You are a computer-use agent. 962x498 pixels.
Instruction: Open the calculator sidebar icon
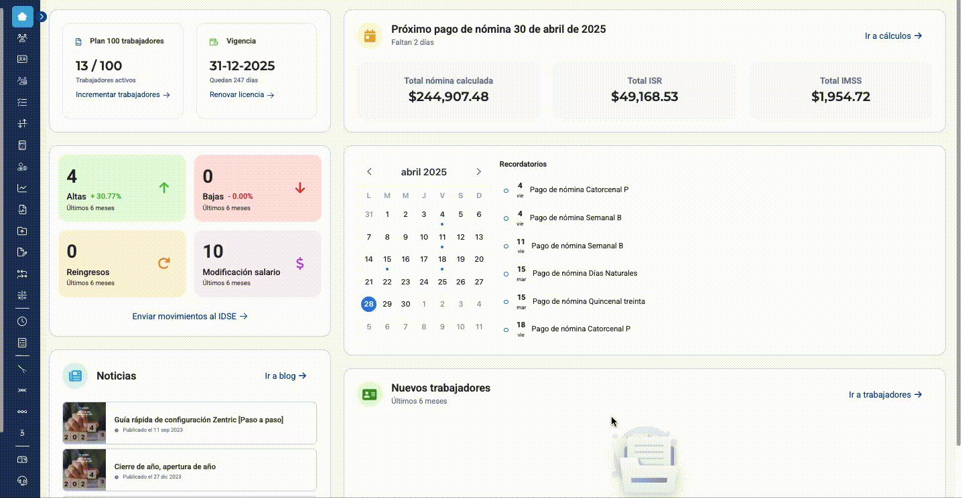[22, 145]
